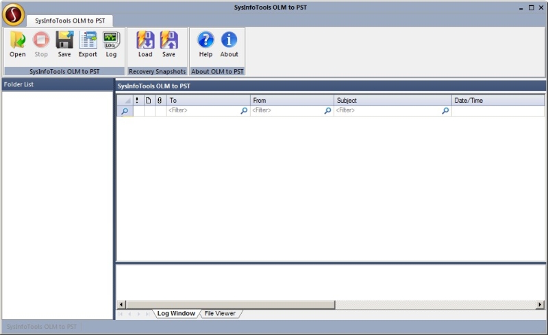Click the From column header
Viewport: 548px width, 335px height.
pyautogui.click(x=292, y=100)
